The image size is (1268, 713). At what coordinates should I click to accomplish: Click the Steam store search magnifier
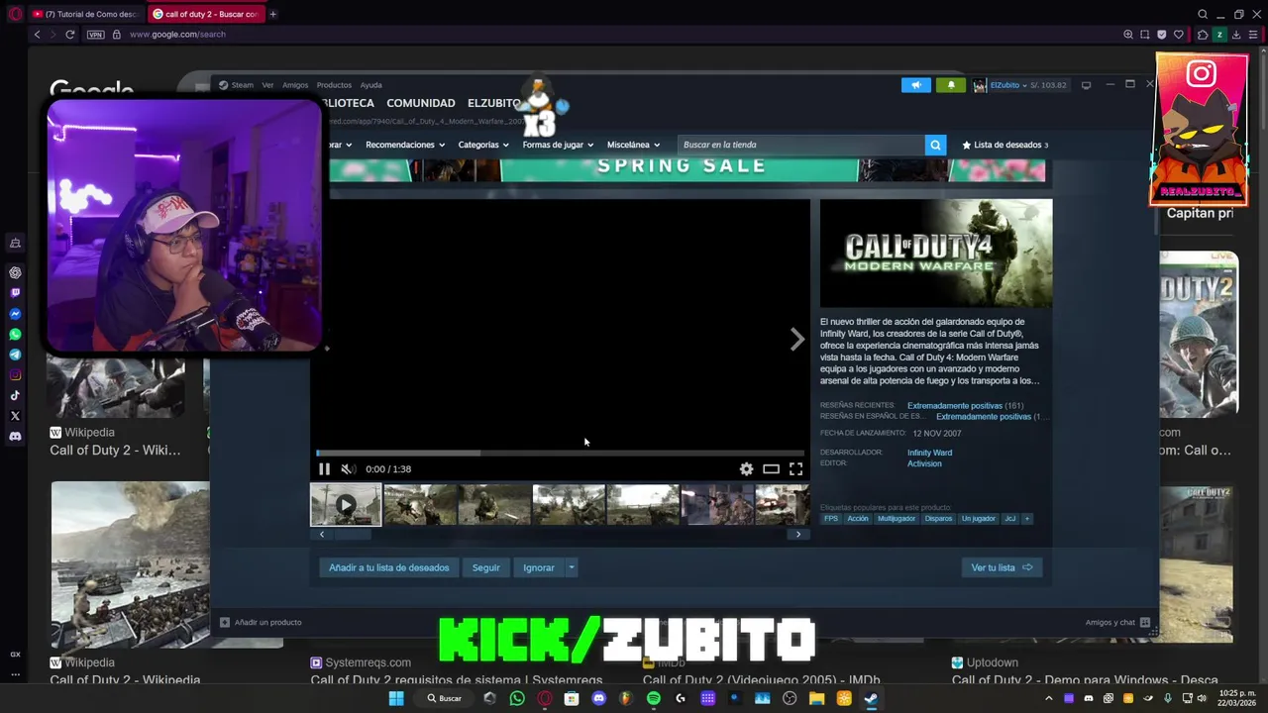[935, 145]
